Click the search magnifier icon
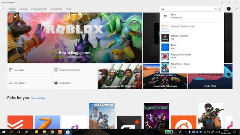This screenshot has height=135, width=240. click(221, 9)
